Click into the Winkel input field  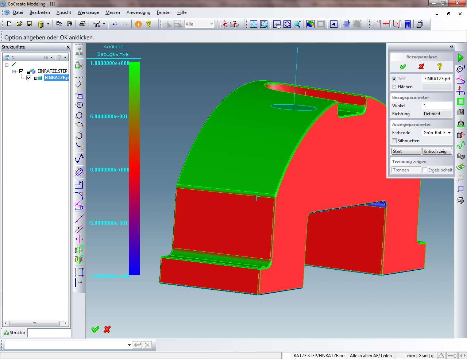[x=437, y=106]
